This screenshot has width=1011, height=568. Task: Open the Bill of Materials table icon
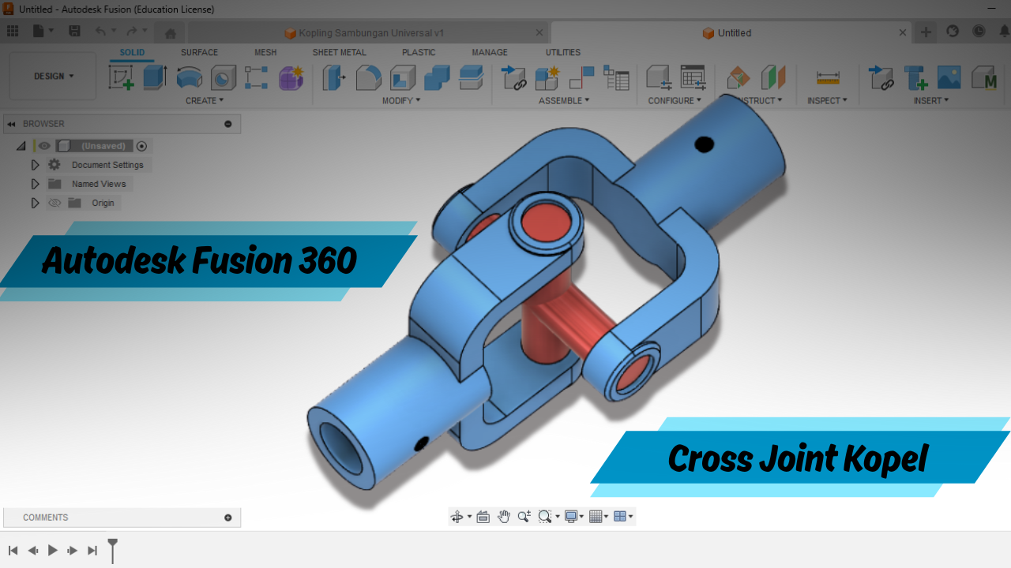(x=616, y=77)
